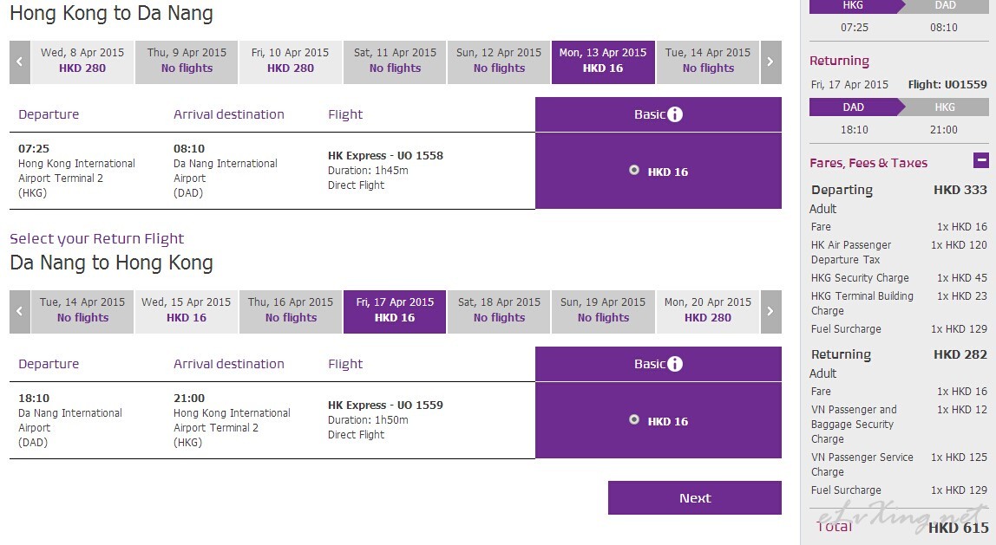
Task: Click the Returning HKD 282 summary heading
Action: click(899, 354)
